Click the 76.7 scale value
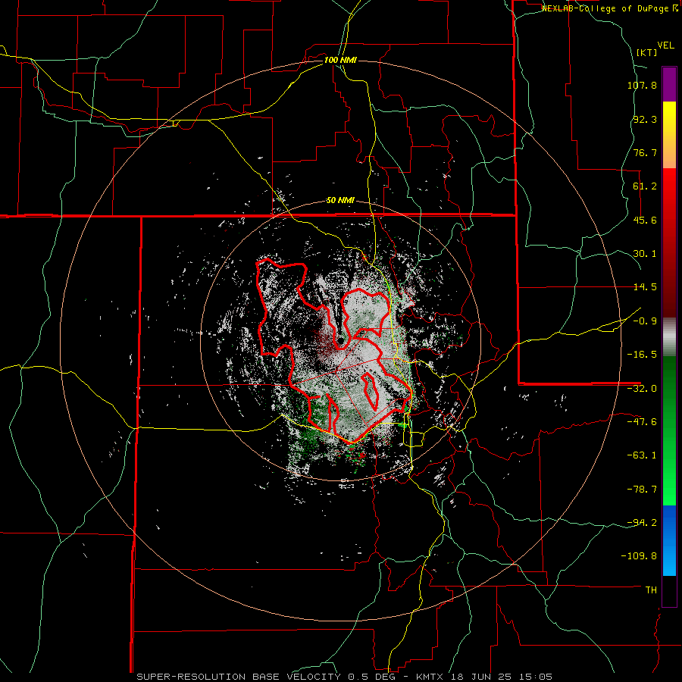 (x=644, y=152)
